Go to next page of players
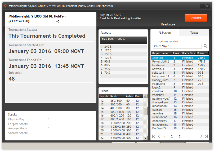 coord(201,136)
